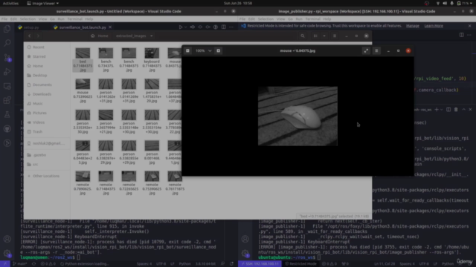476x267 pixels.
Task: Open Manage gear in right VS Code
Action: (245, 254)
